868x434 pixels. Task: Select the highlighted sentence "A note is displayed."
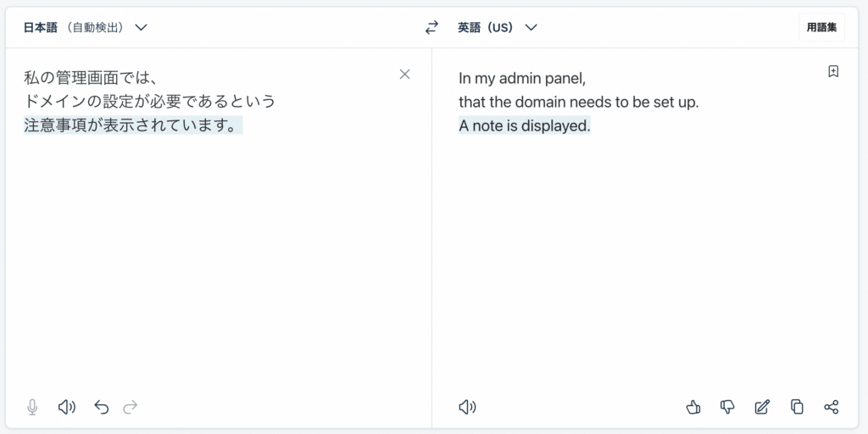click(524, 126)
